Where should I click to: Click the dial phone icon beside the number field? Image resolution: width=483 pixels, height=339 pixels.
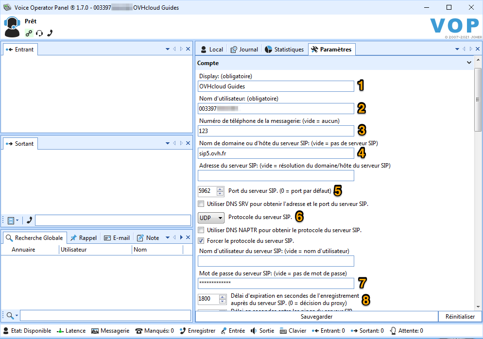click(x=29, y=220)
